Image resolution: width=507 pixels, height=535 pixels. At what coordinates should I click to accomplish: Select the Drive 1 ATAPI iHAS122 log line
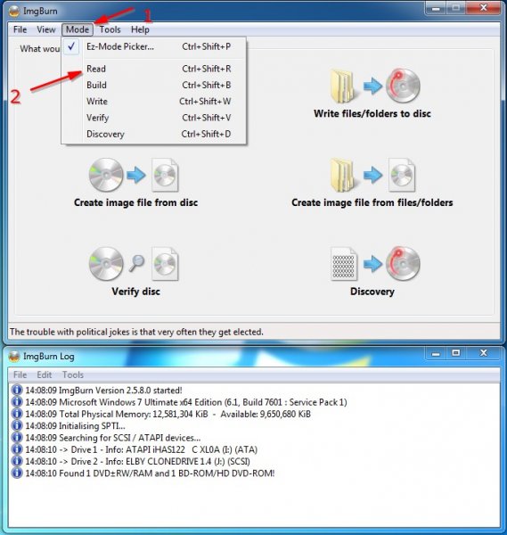point(141,449)
